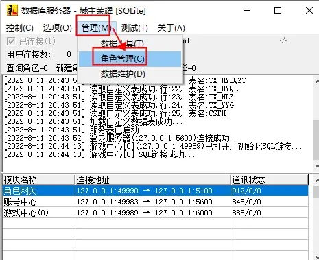Image resolution: width=319 pixels, height=260 pixels.
Task: Click the 通讯状态 column header
Action: 270,180
